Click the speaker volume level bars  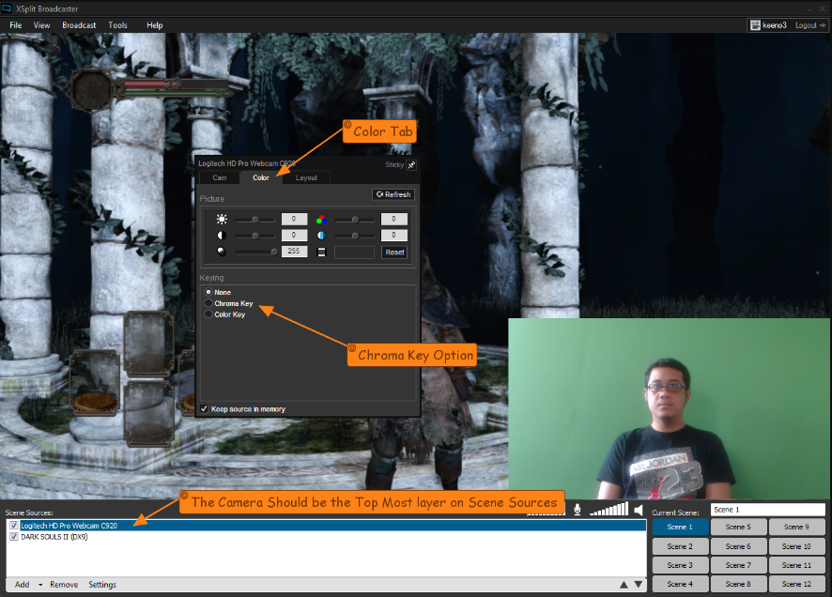pyautogui.click(x=609, y=510)
